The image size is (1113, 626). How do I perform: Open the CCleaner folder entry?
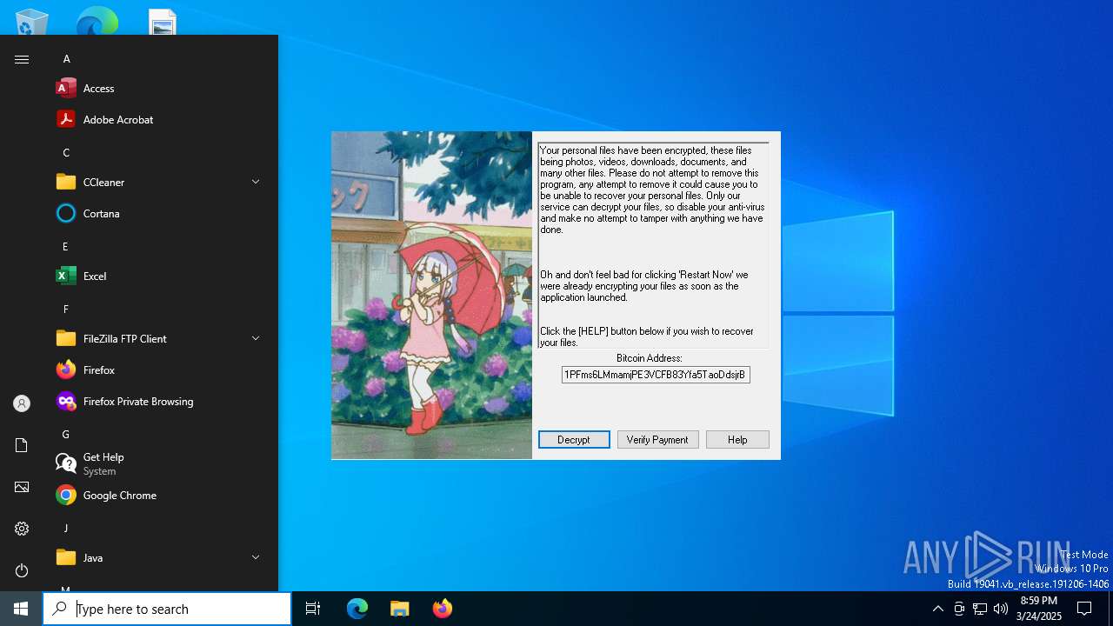coord(160,182)
